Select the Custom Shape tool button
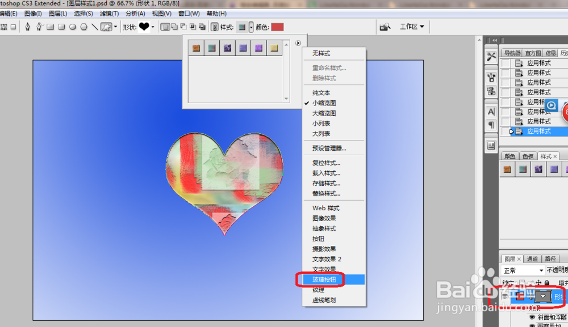The height and width of the screenshot is (327, 568). tap(106, 27)
